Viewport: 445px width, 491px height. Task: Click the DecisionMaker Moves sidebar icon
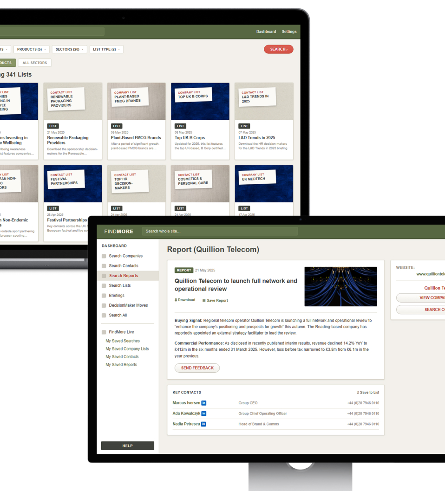point(104,305)
